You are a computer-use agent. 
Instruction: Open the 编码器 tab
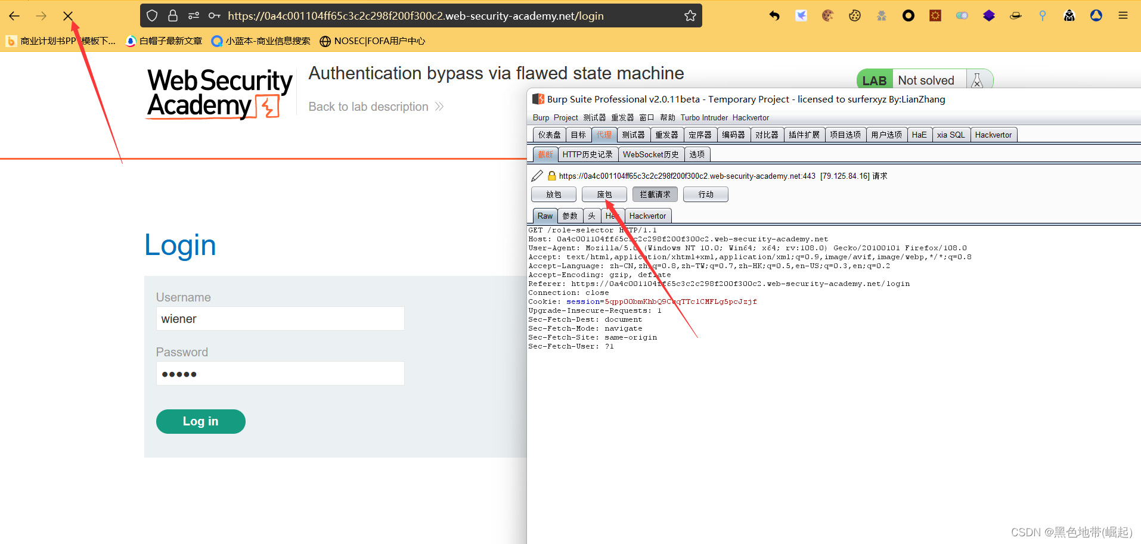[x=733, y=135]
